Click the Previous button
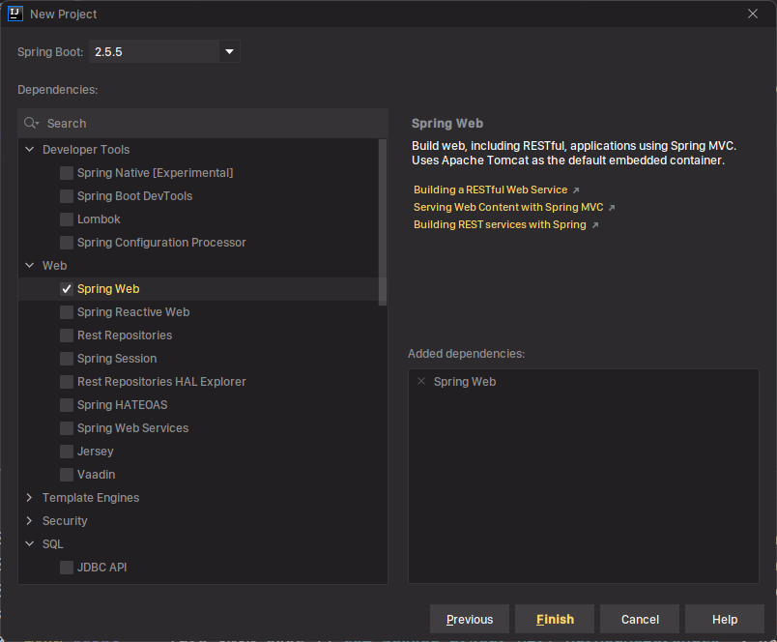 [x=470, y=619]
